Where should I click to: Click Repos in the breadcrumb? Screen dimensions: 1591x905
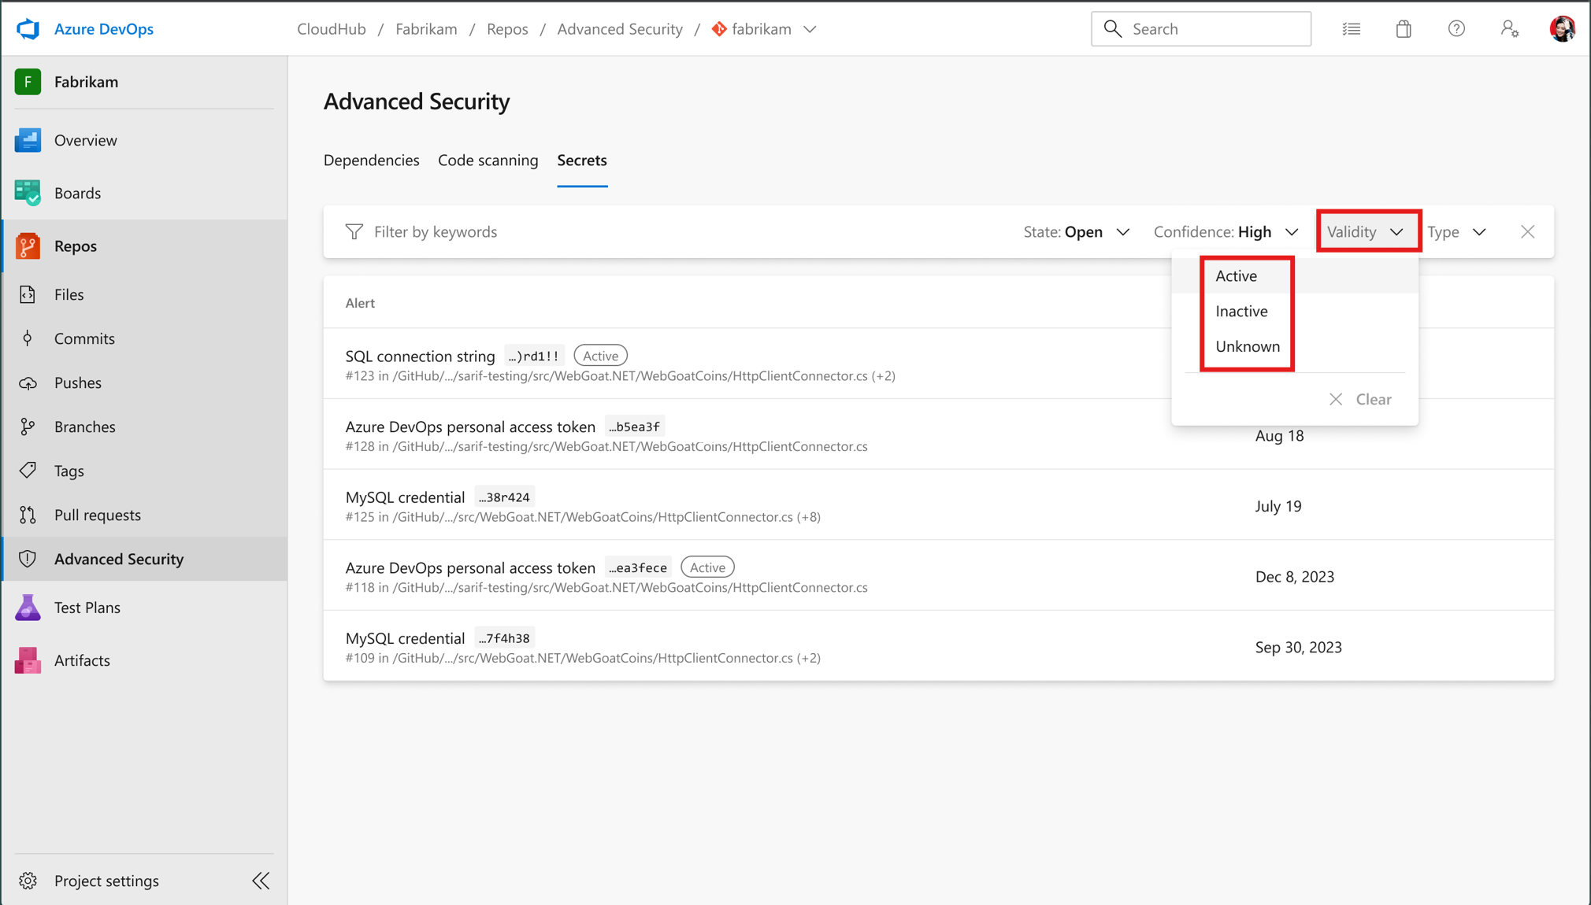point(507,29)
